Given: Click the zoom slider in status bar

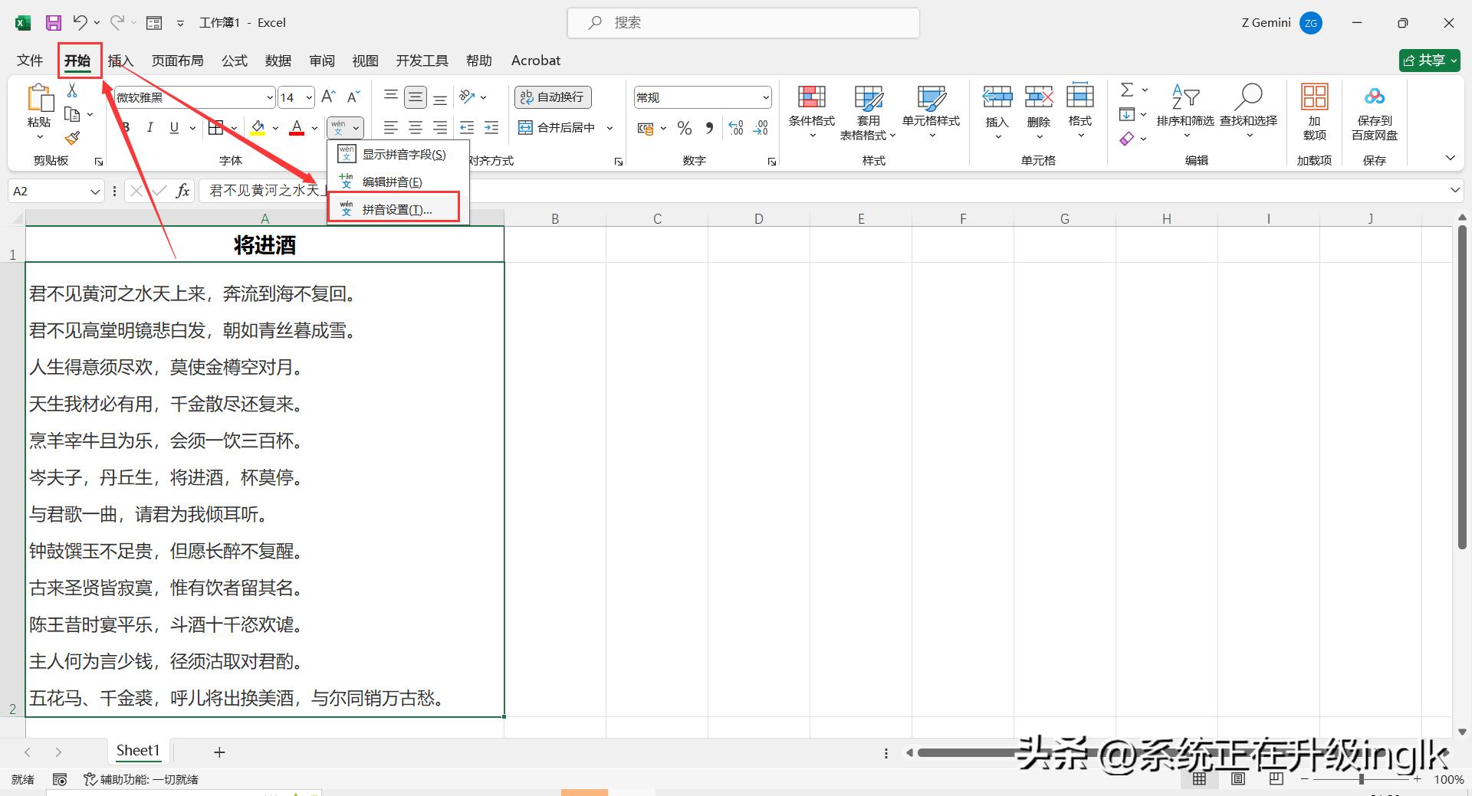Looking at the screenshot, I should (x=1362, y=779).
